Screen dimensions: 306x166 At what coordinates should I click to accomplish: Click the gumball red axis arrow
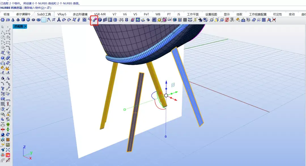pos(175,100)
